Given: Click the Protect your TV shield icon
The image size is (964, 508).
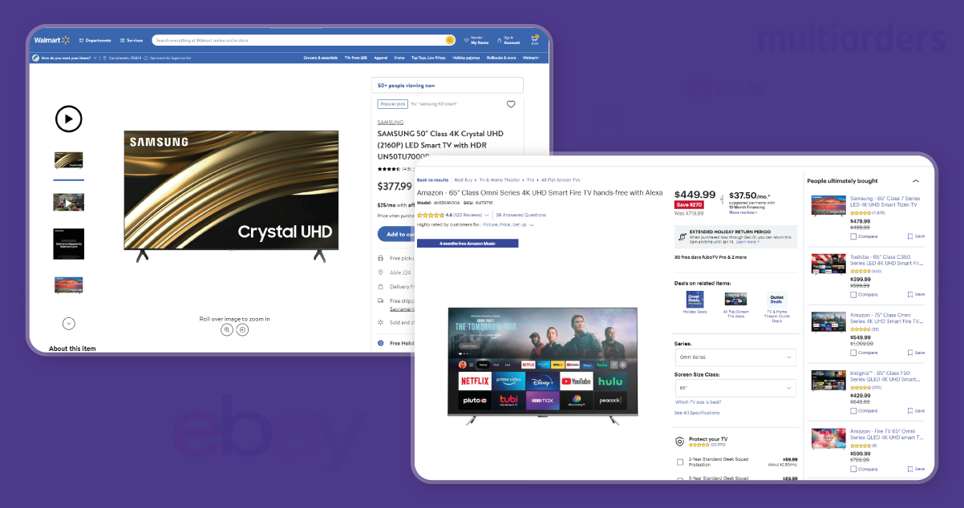Looking at the screenshot, I should click(680, 441).
